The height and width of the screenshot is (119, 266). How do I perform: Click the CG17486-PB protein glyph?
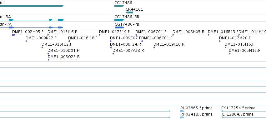click(x=119, y=27)
